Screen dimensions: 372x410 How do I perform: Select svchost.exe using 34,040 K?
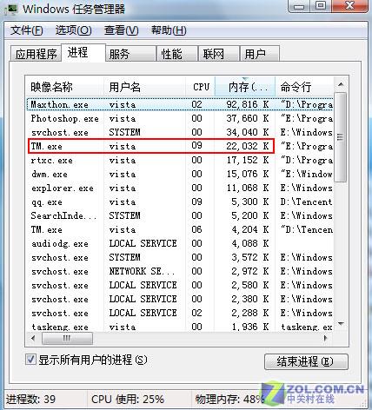pos(180,132)
